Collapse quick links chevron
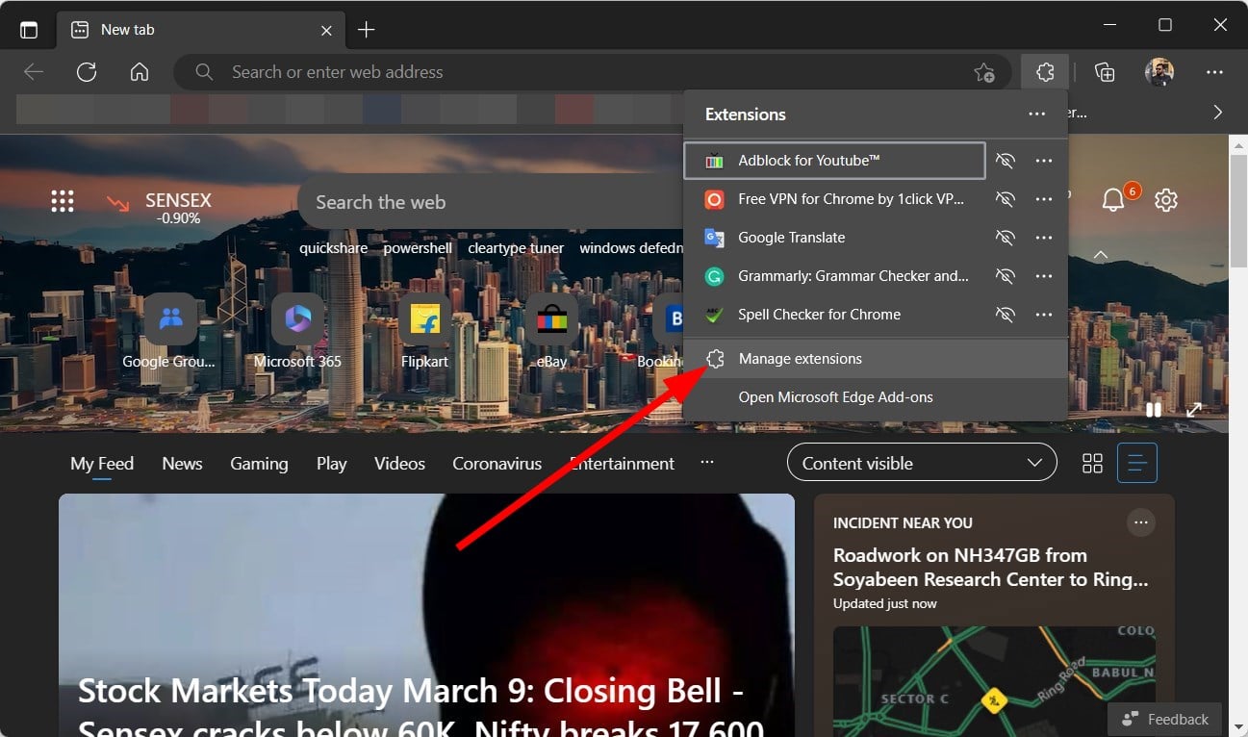This screenshot has height=737, width=1248. coord(1101,255)
